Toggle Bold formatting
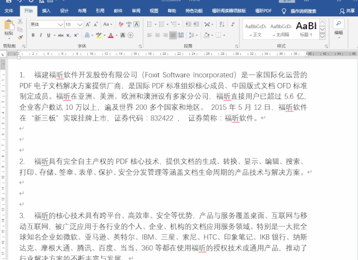This screenshot has width=358, height=260. (33, 35)
